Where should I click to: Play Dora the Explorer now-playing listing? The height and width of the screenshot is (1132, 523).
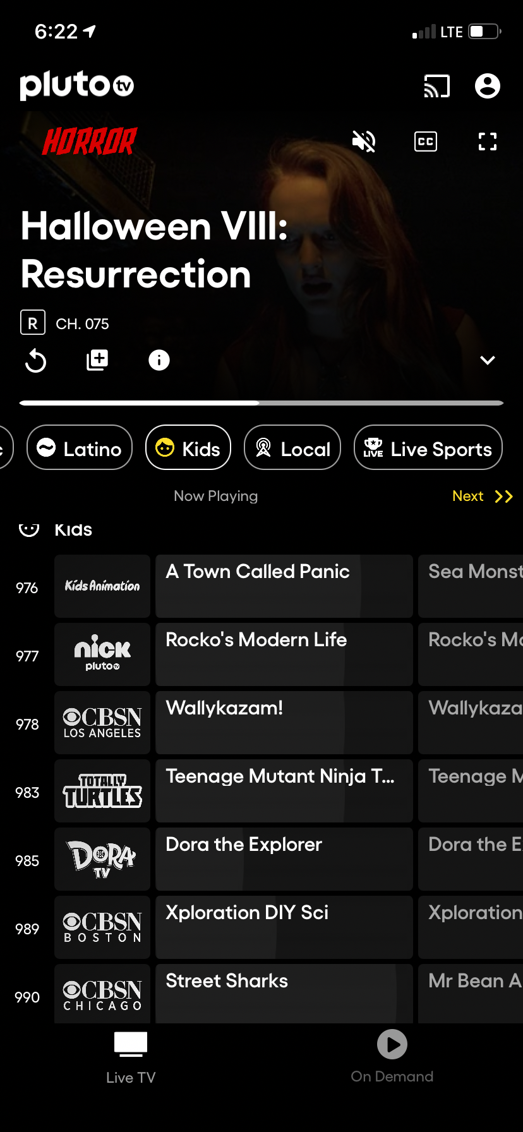[x=284, y=859]
